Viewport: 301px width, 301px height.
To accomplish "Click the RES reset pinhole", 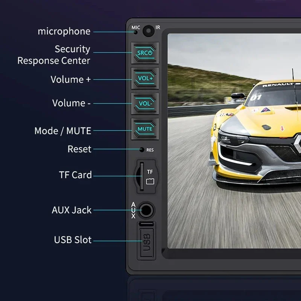I will tap(142, 150).
